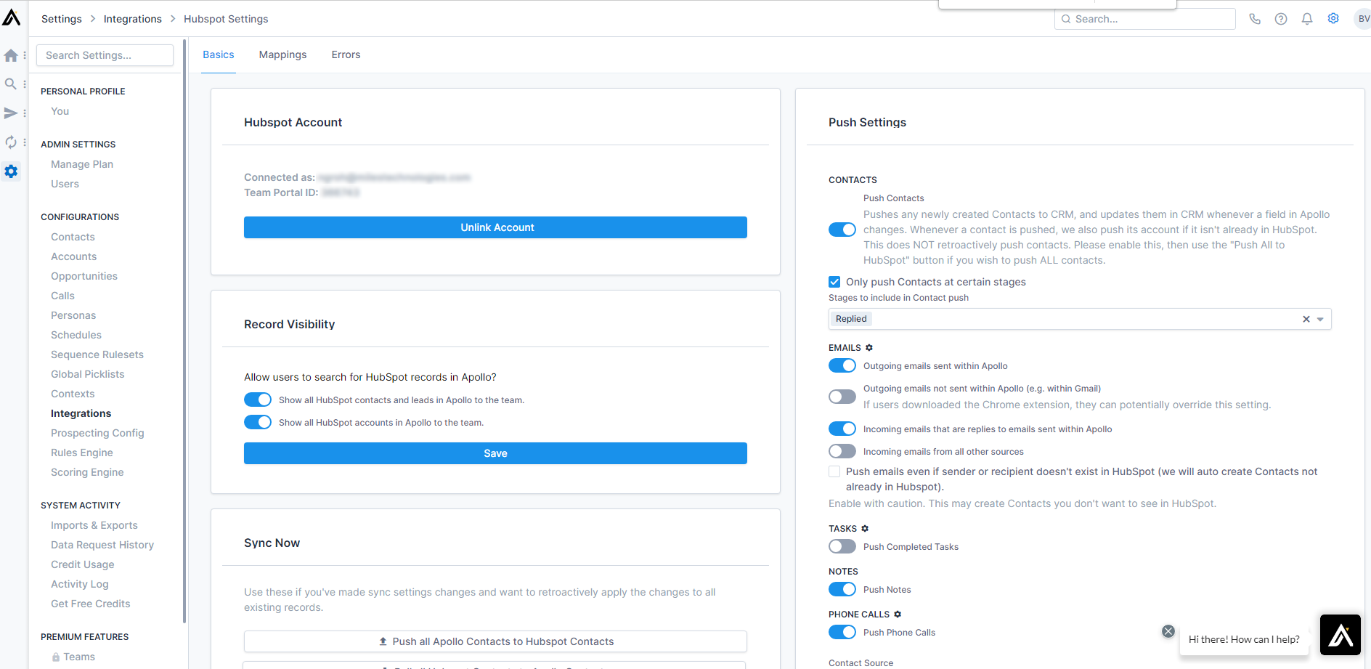Expand Search rail options menu dots
This screenshot has width=1371, height=669.
[x=25, y=84]
